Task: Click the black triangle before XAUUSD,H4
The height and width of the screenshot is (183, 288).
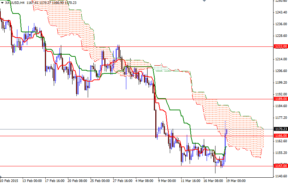Action: (x=2, y=3)
